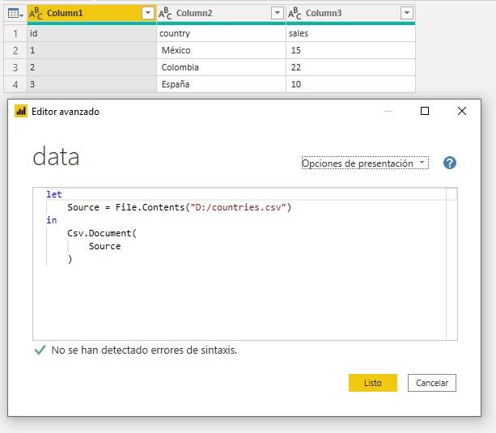The image size is (496, 433).
Task: Click the Column1 cell in the Colombia row
Action: pos(92,67)
